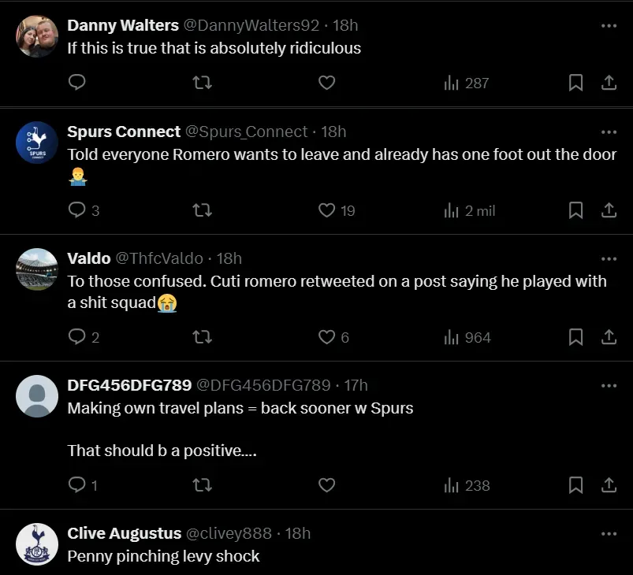Open Clive Augustus display name link

pos(125,533)
